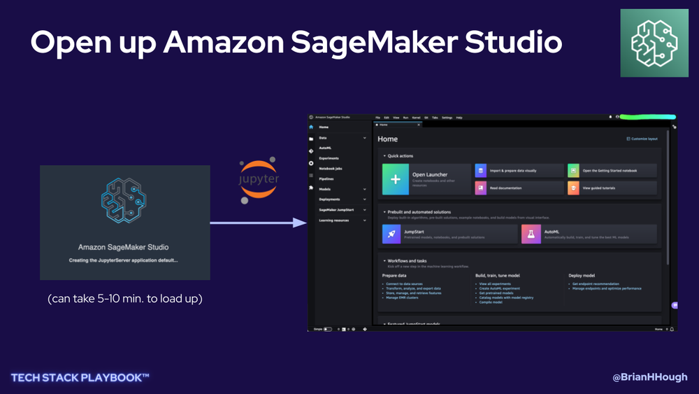Open the Running Terminals and Kernels circle icon
Viewport: 699px width, 394px height.
pyautogui.click(x=311, y=163)
